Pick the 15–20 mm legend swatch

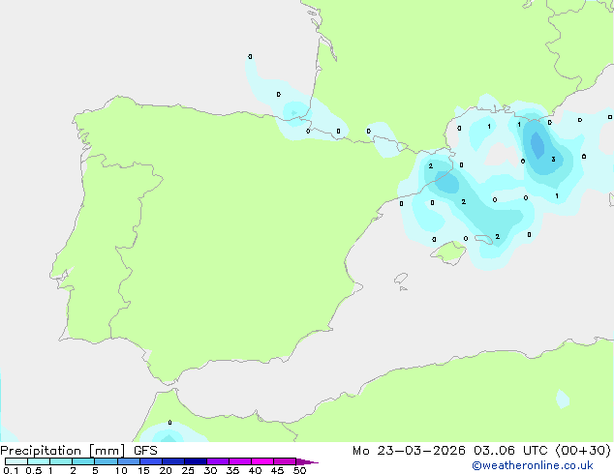[x=151, y=461]
